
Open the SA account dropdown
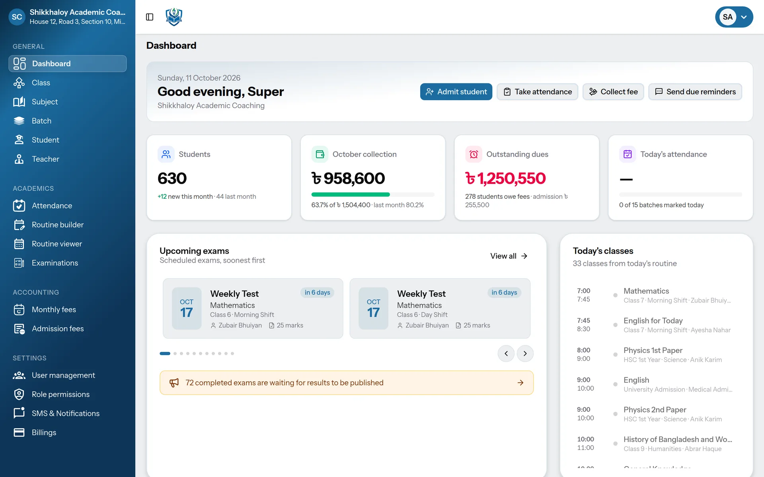point(734,17)
